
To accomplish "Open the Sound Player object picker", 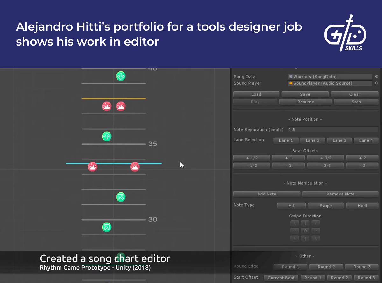I will pyautogui.click(x=376, y=83).
